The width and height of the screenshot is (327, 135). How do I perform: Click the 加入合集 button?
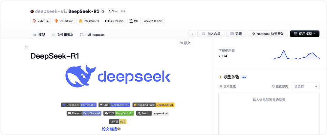pyautogui.click(x=213, y=34)
